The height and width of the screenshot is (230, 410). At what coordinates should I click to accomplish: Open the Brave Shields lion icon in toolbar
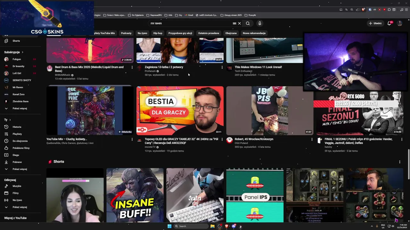pos(364,10)
